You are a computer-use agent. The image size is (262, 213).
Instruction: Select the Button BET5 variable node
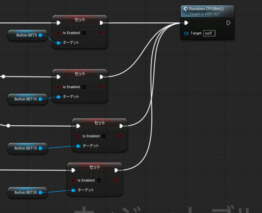click(x=25, y=35)
